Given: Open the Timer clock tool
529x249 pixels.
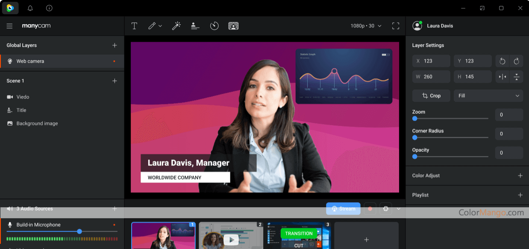Looking at the screenshot, I should point(214,26).
